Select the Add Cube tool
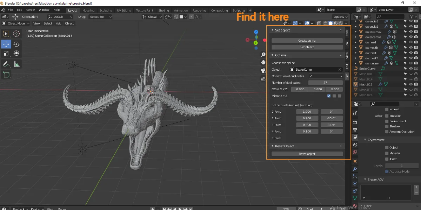Image resolution: width=421 pixels, height=210 pixels. point(6,74)
